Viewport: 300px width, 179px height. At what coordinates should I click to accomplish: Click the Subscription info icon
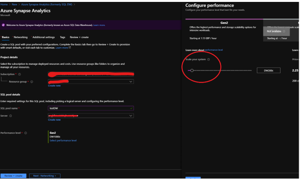coord(20,74)
